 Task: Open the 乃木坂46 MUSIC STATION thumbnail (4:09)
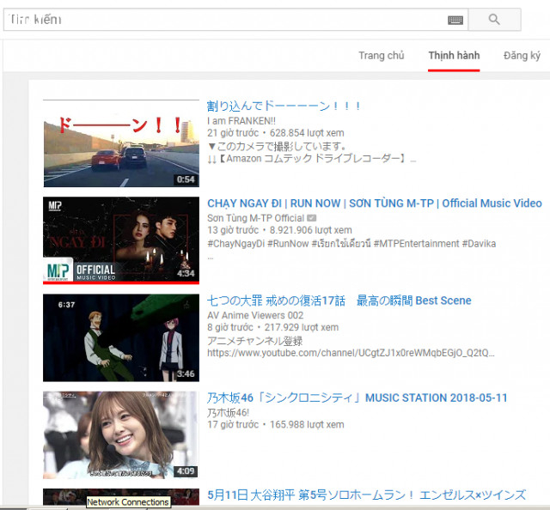(x=121, y=435)
